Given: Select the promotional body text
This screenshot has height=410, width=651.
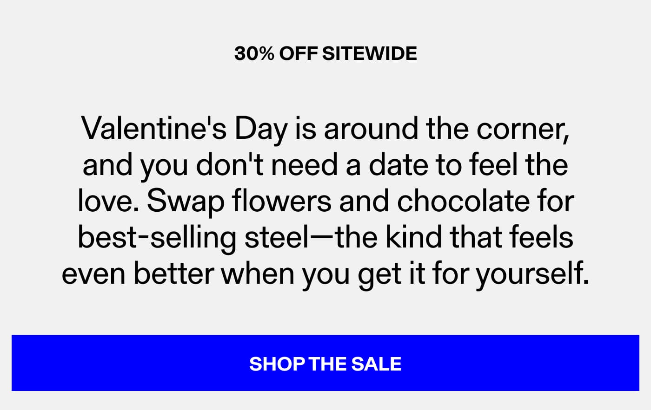Looking at the screenshot, I should tap(325, 200).
